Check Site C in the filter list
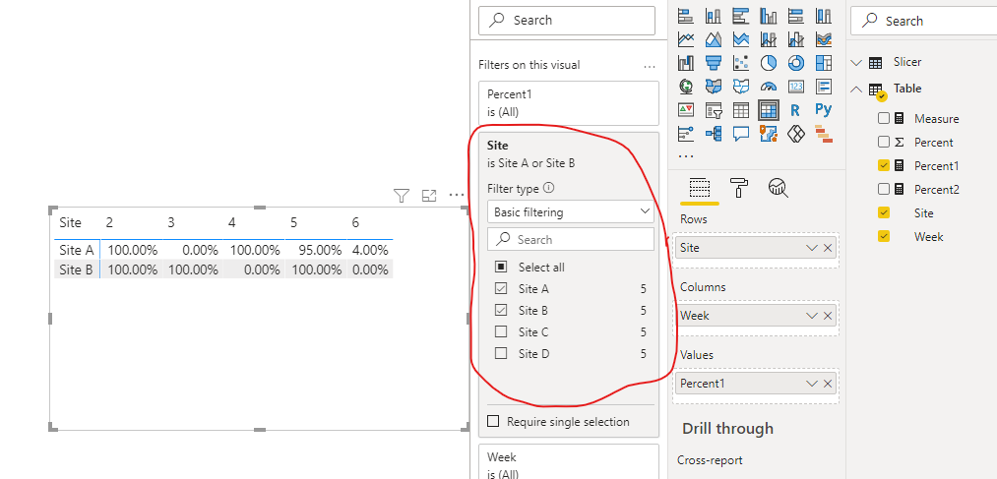Image resolution: width=997 pixels, height=479 pixels. pos(501,332)
